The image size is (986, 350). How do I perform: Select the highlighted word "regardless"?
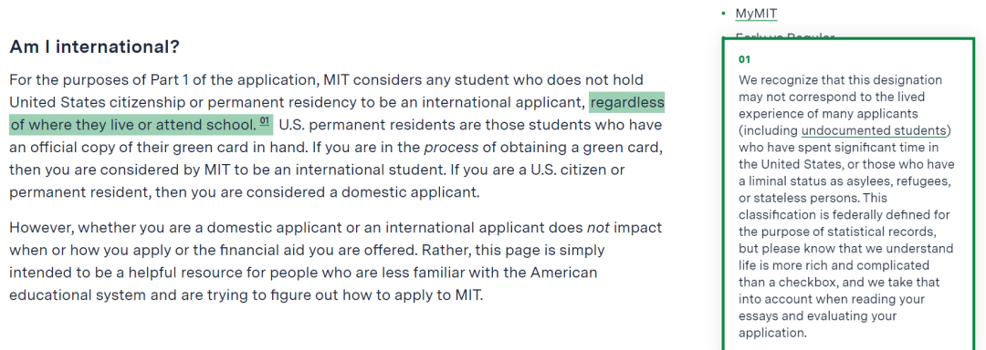pyautogui.click(x=627, y=102)
